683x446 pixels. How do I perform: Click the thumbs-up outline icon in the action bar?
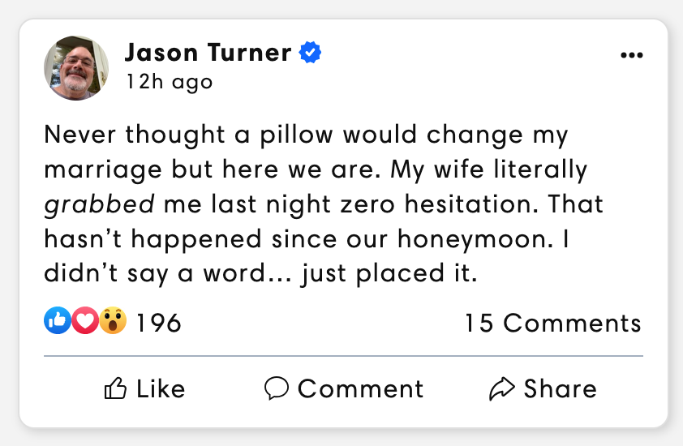click(x=116, y=389)
